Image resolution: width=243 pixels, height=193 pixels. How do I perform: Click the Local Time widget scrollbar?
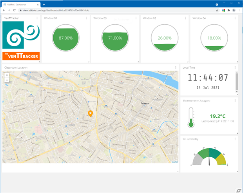click(236, 81)
